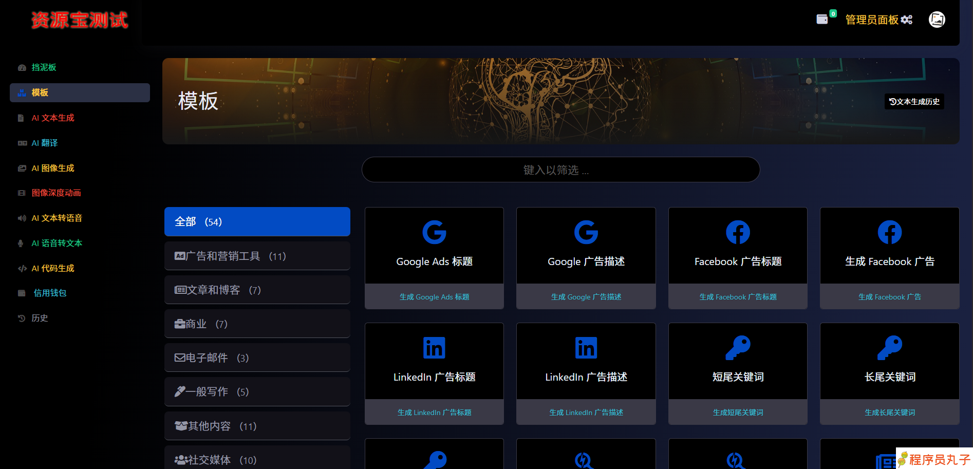Open the Google Ads 标题 template title
The width and height of the screenshot is (973, 469).
[x=434, y=261]
